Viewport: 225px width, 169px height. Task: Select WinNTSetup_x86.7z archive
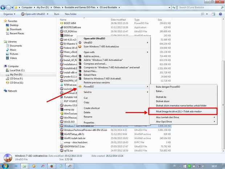pyautogui.click(x=74, y=134)
